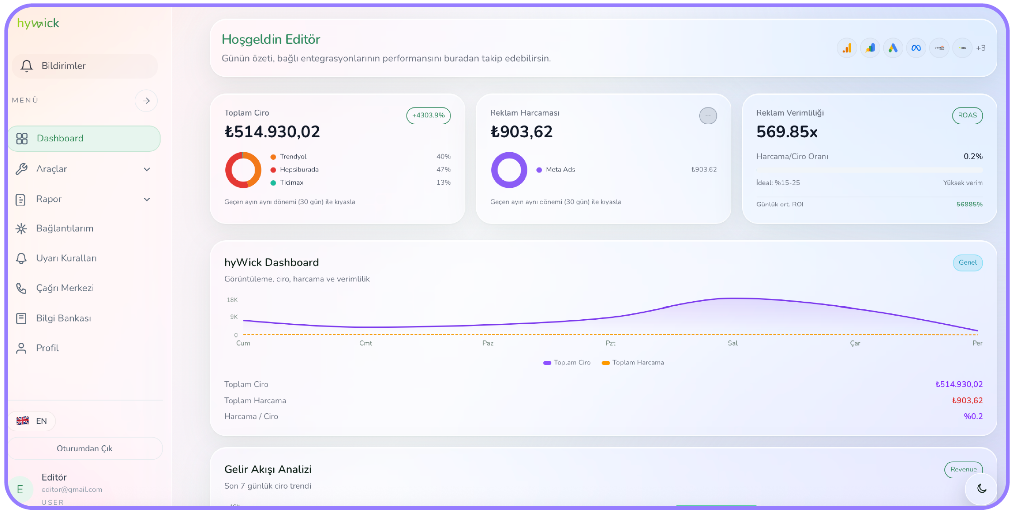This screenshot has height=513, width=1014.
Task: Click the Meta integration icon
Action: tap(916, 48)
